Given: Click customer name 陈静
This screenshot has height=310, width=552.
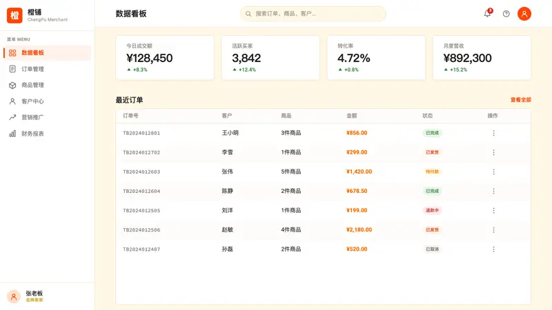Looking at the screenshot, I should pos(228,191).
